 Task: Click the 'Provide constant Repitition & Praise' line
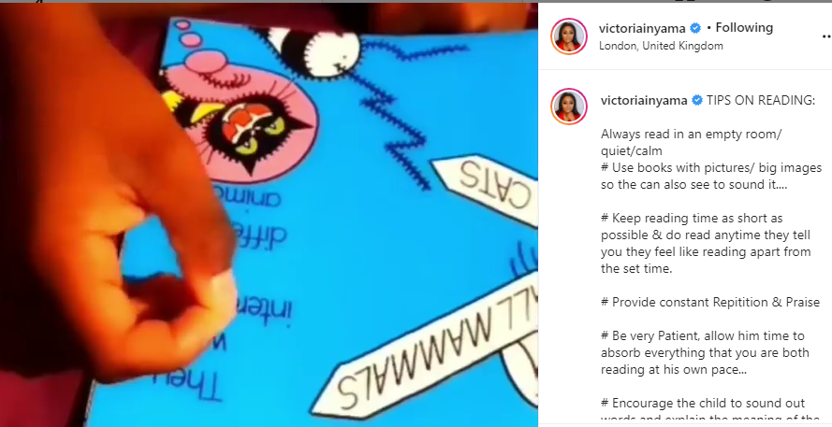(710, 302)
